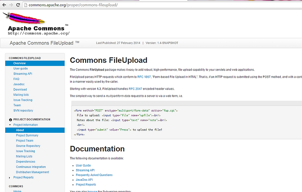Open User Guide in Documentation list
This screenshot has height=192, width=302.
[x=83, y=165]
